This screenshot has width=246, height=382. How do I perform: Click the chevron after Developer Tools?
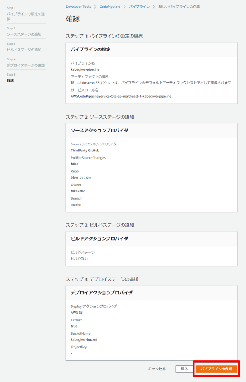point(95,6)
